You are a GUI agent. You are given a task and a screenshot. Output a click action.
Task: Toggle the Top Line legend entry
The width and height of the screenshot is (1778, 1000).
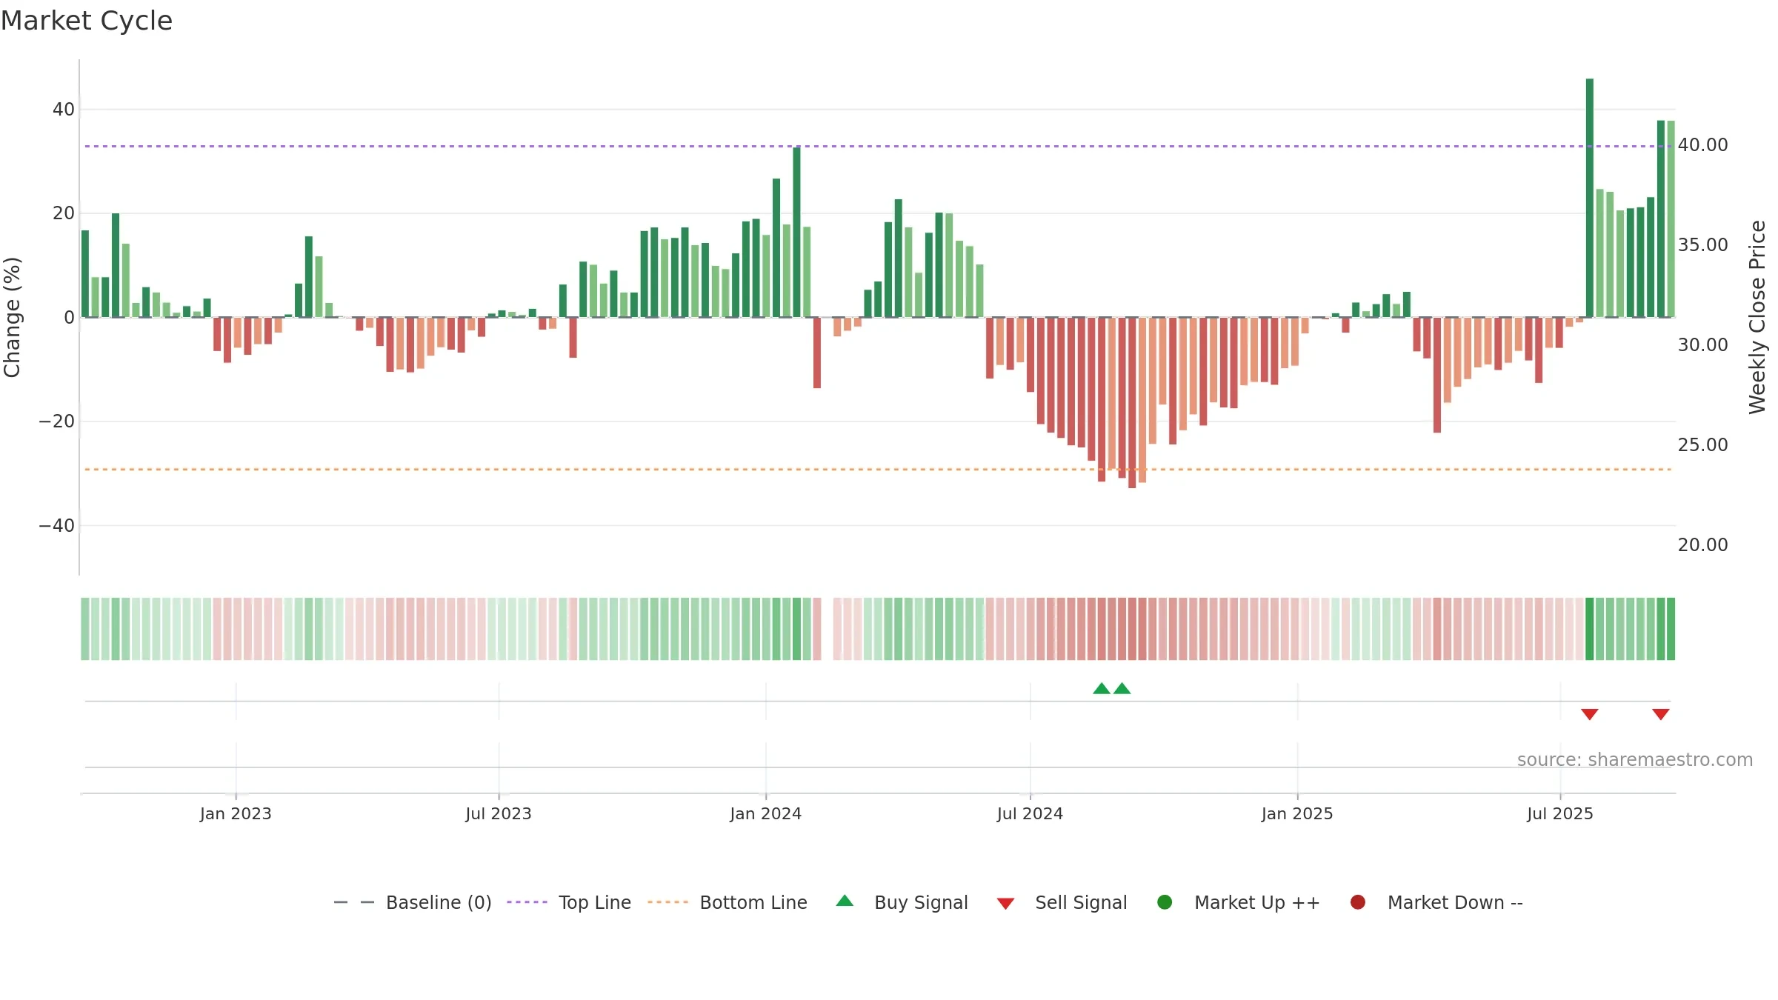(569, 902)
